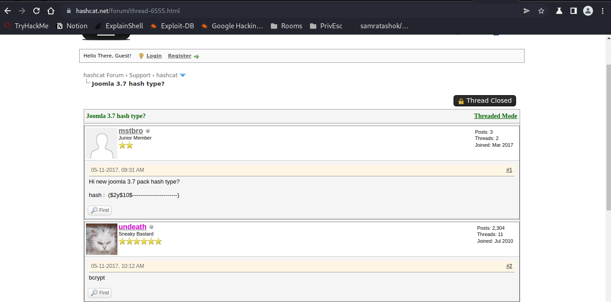Click the '05-11-2017, 10:12 AM' timestamp
The height and width of the screenshot is (302, 611).
[x=117, y=266]
